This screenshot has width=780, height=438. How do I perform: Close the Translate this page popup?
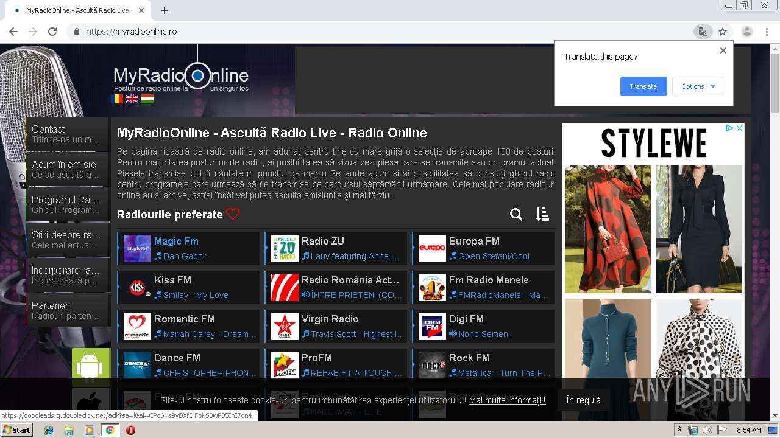[x=723, y=50]
